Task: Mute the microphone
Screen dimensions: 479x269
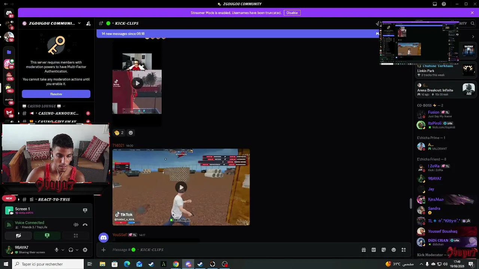Action: click(x=57, y=250)
